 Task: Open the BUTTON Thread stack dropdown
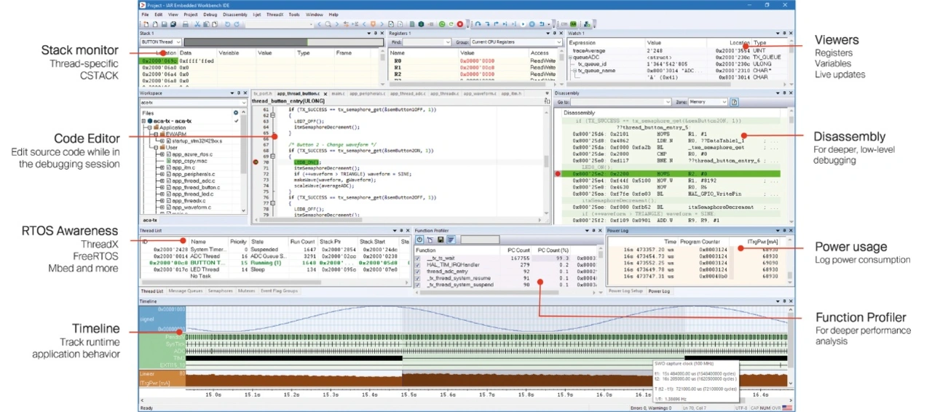[178, 42]
